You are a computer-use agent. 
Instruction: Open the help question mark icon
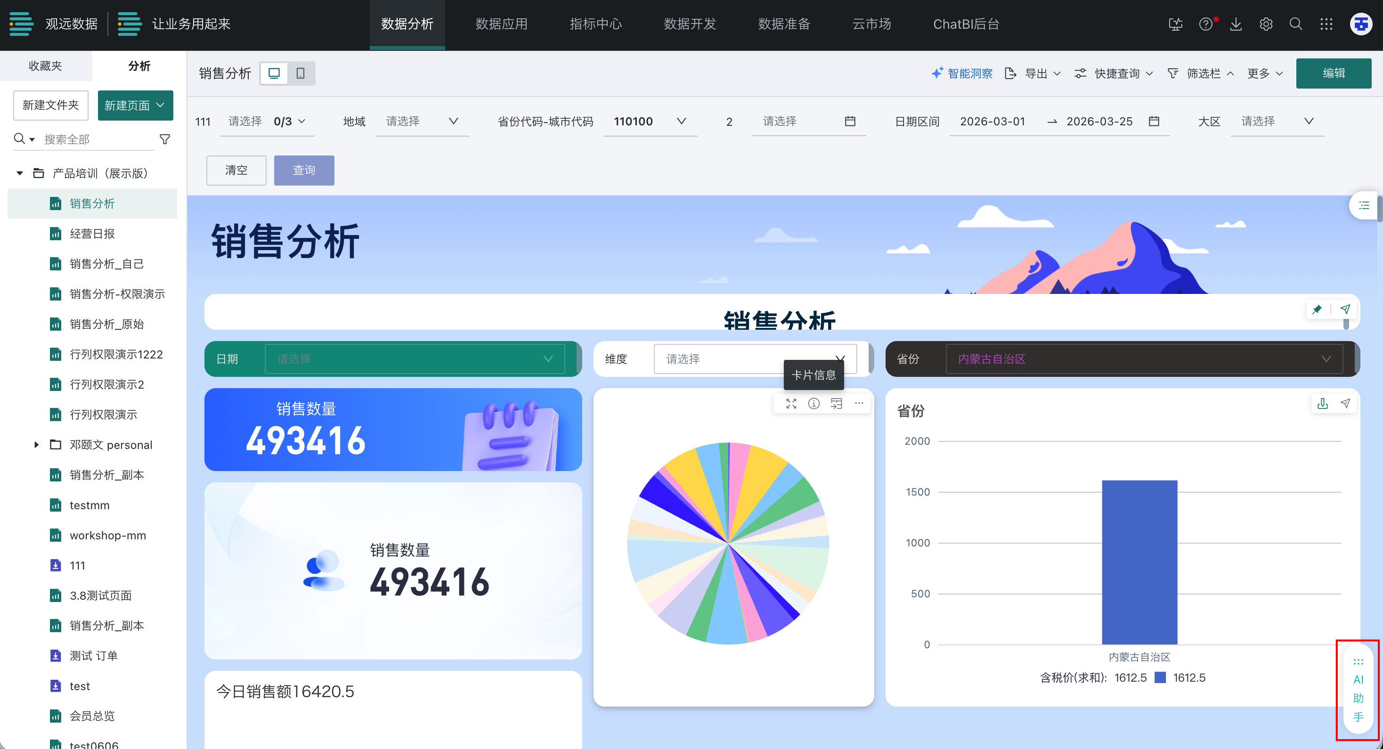(1205, 24)
